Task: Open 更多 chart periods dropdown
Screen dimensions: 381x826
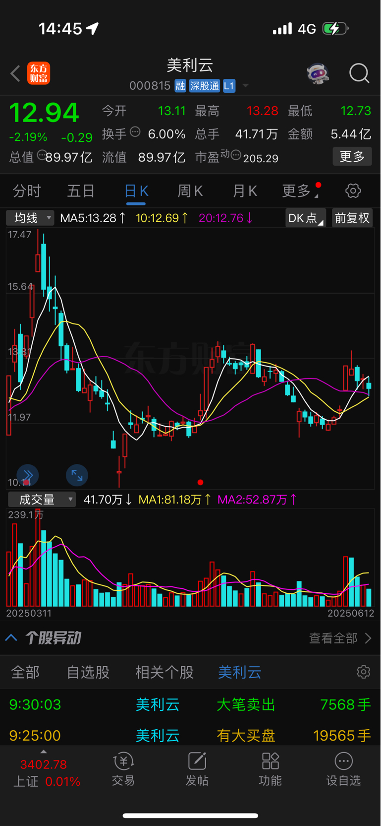Action: (x=300, y=191)
